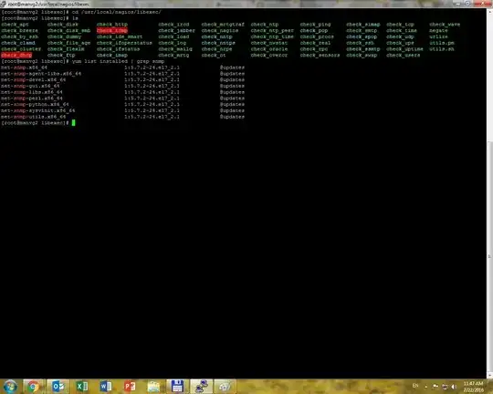Click the check_ifoperstatus file name

[x=124, y=43]
